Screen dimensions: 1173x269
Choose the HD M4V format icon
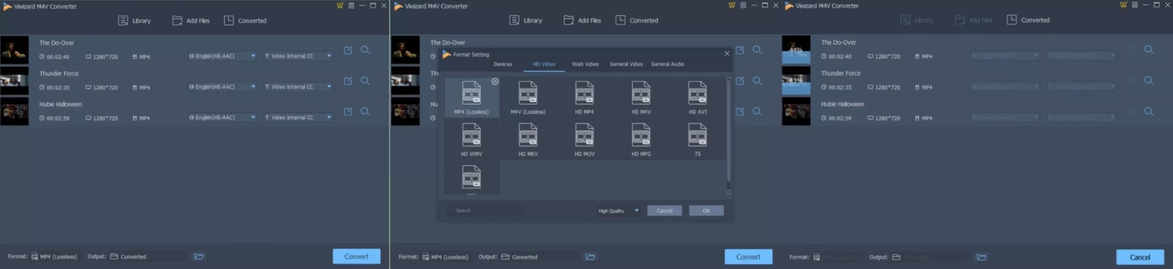coord(641,94)
